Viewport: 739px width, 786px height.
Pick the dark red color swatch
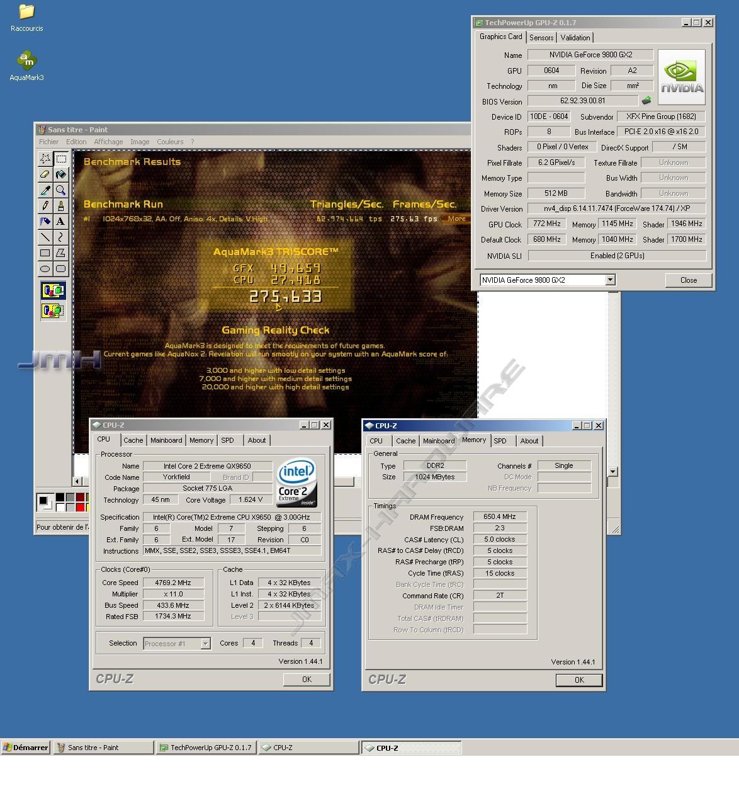[80, 498]
